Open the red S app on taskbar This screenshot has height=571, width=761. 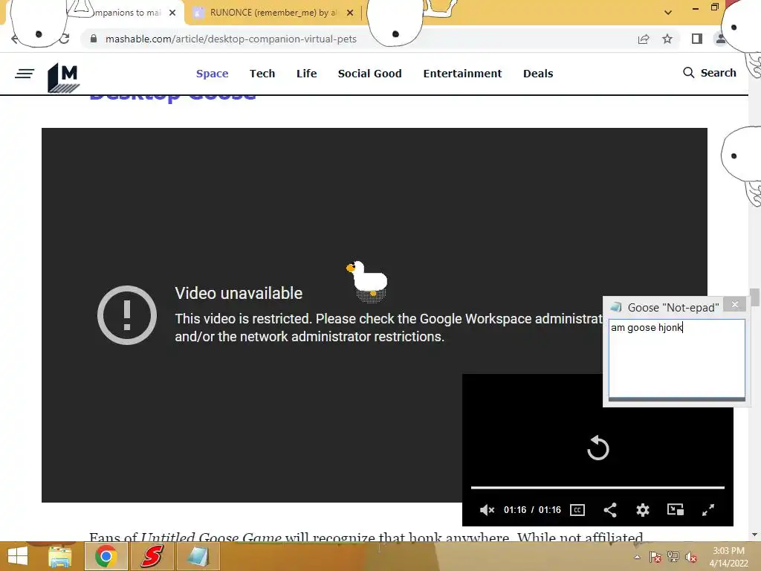pos(152,556)
